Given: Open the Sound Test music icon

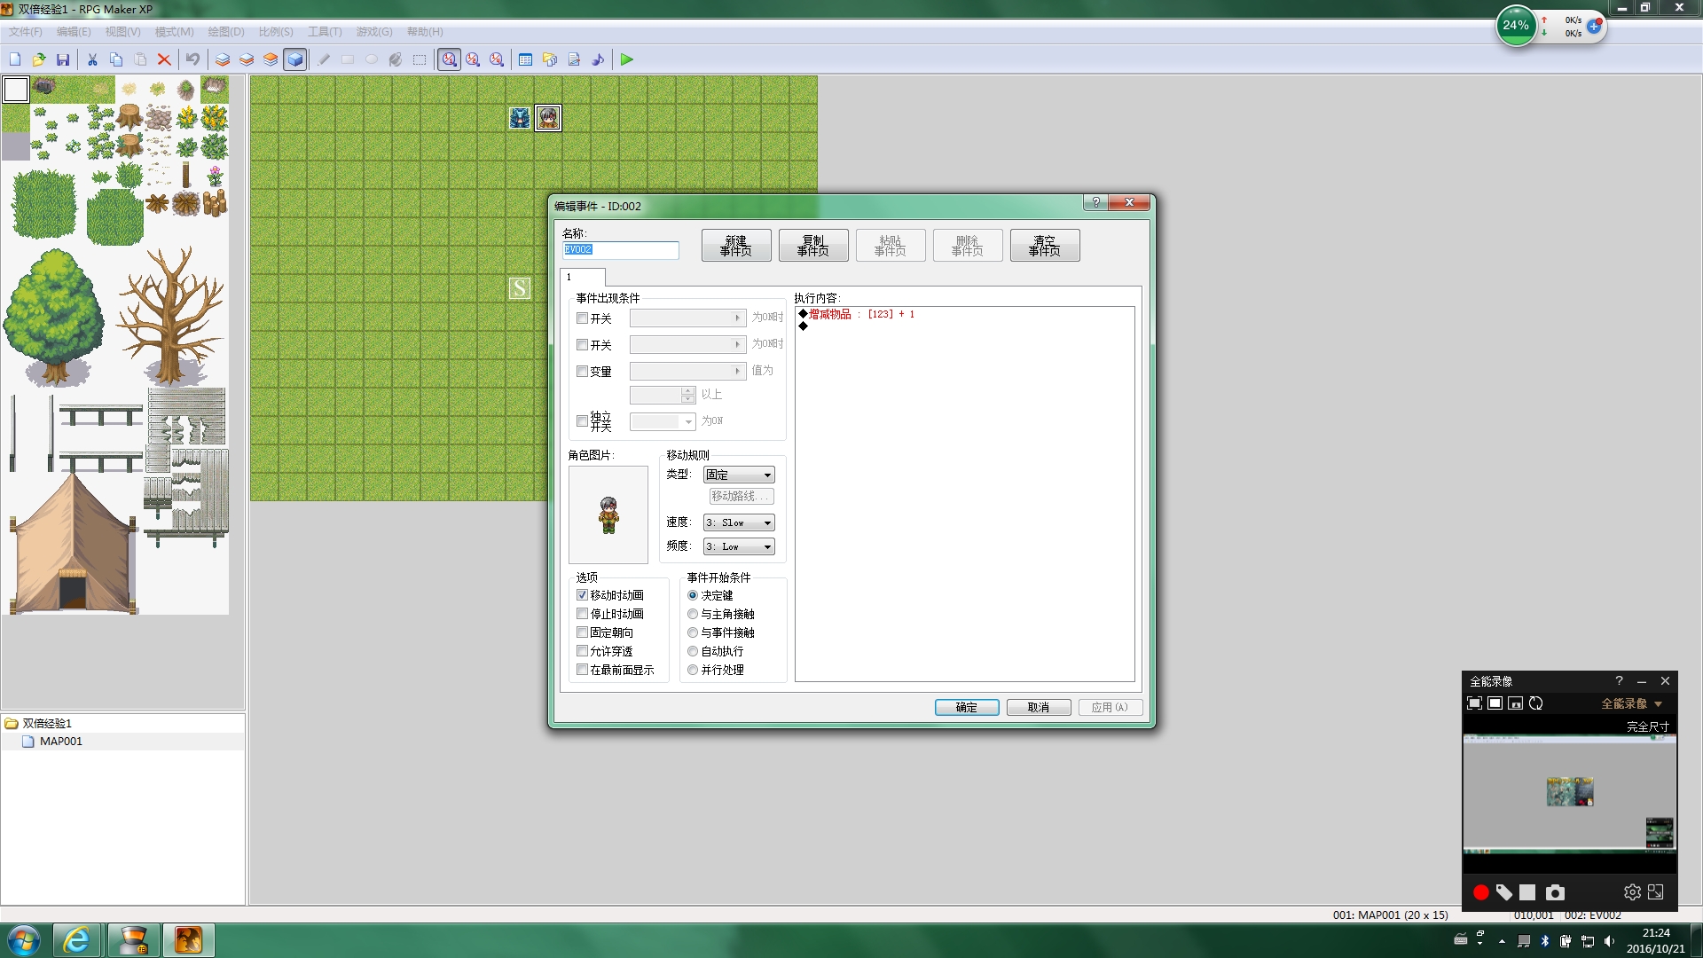Looking at the screenshot, I should pos(598,59).
